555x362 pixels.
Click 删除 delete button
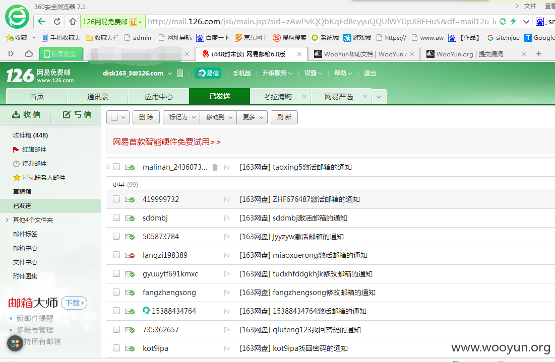(146, 117)
